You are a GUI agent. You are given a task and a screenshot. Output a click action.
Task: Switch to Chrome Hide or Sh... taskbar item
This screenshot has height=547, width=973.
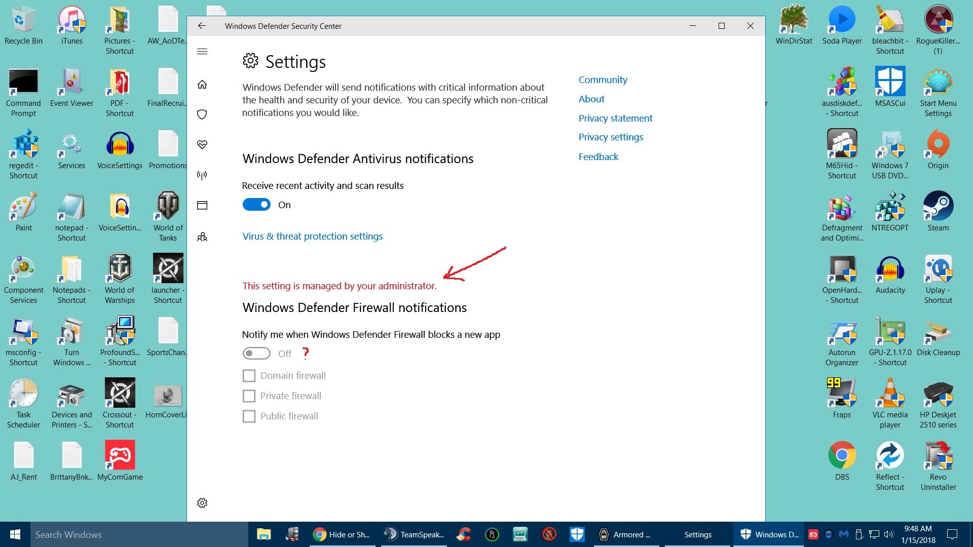point(342,534)
